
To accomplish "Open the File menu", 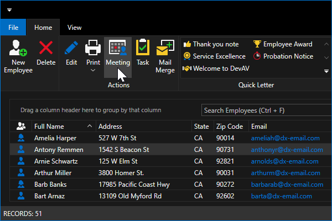I will coord(14,27).
